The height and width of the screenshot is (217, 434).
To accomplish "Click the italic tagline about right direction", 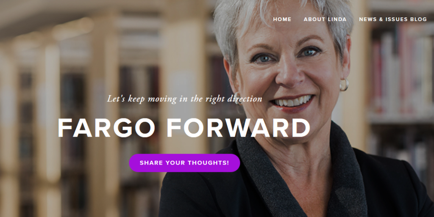I will pos(185,99).
